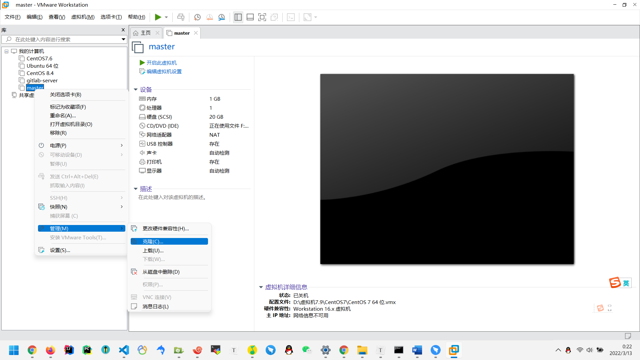Choose 克隆(C)... in manage submenu

click(169, 242)
